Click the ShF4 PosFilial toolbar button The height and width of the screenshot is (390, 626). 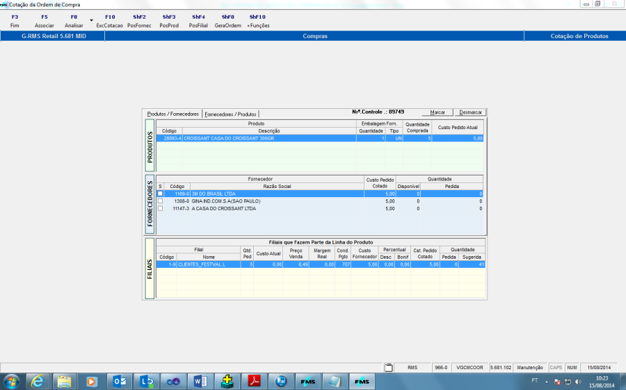[x=198, y=21]
